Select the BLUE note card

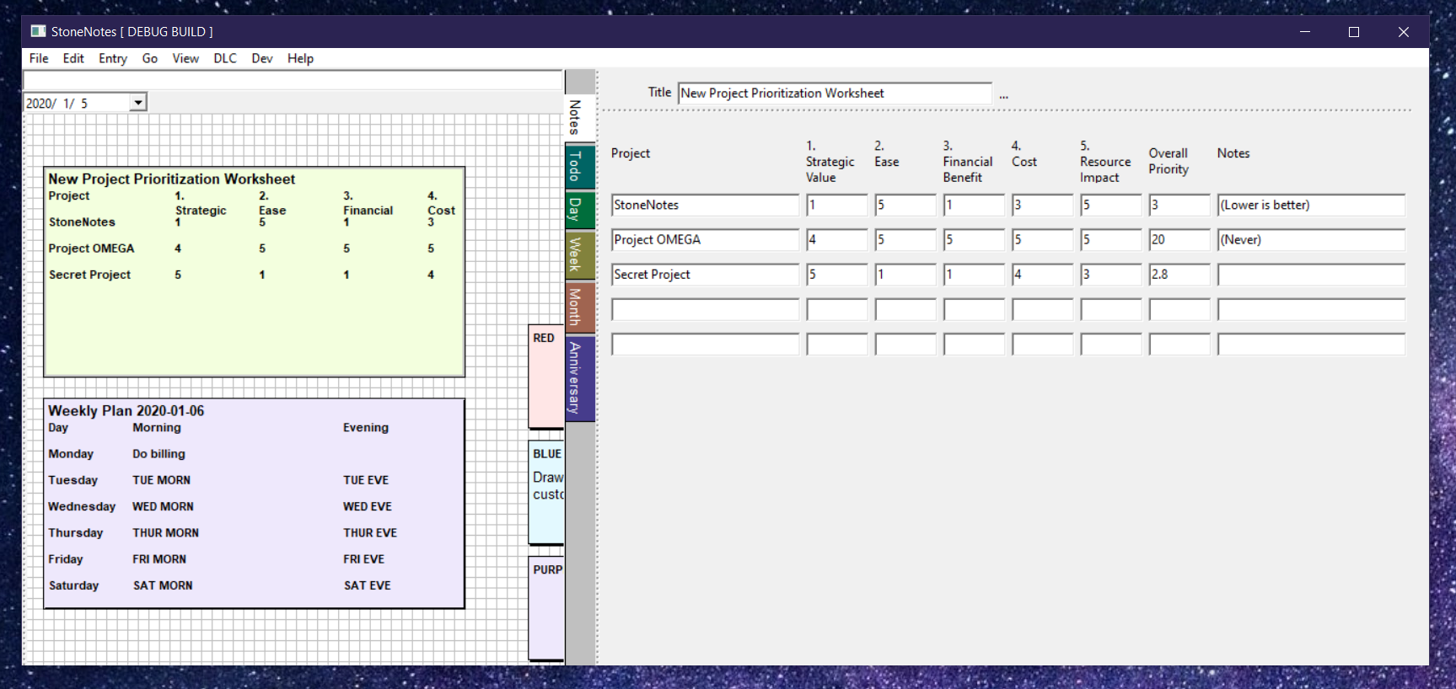[x=546, y=493]
